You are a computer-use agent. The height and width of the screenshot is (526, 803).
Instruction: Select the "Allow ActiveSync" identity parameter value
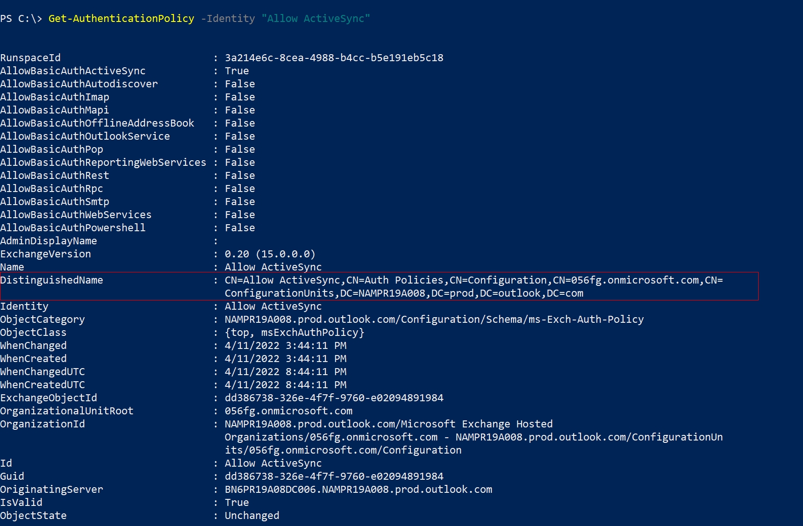pos(316,18)
